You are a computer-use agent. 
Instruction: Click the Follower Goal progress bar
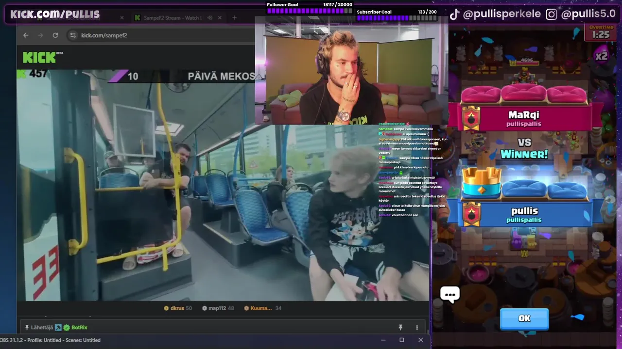(310, 11)
